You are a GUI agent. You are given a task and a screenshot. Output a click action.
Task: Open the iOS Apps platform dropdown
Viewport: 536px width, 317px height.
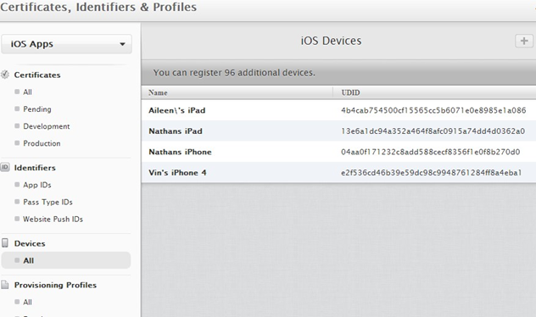coord(67,44)
